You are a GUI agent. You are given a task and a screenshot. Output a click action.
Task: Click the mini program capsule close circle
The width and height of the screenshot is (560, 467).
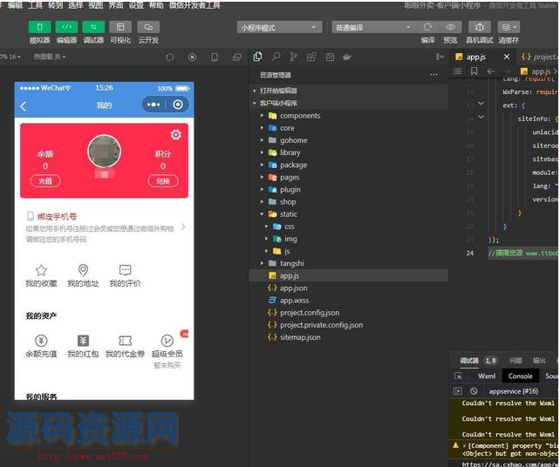click(178, 105)
